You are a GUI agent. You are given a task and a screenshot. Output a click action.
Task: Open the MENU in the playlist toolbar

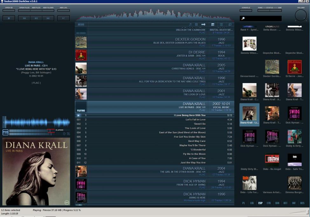pos(81,24)
